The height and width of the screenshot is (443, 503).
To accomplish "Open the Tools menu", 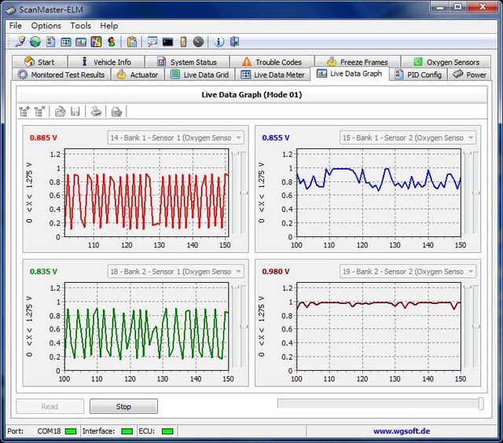I will coord(80,25).
